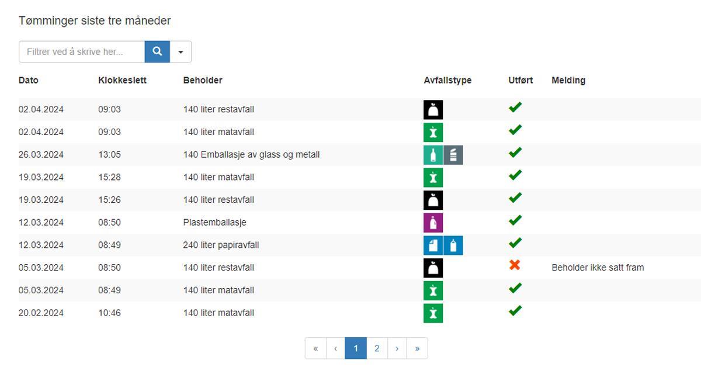This screenshot has height=367, width=701.
Task: Open the filter options dropdown caret
Action: (181, 51)
